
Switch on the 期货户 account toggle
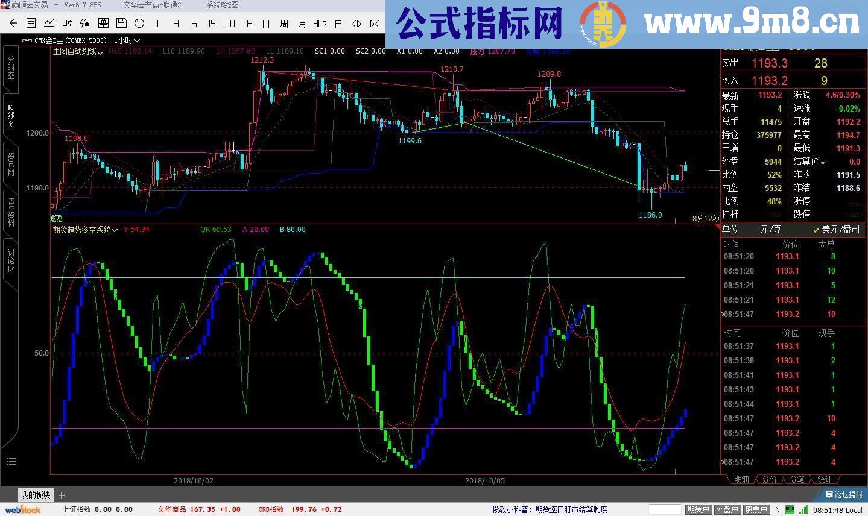tap(699, 509)
